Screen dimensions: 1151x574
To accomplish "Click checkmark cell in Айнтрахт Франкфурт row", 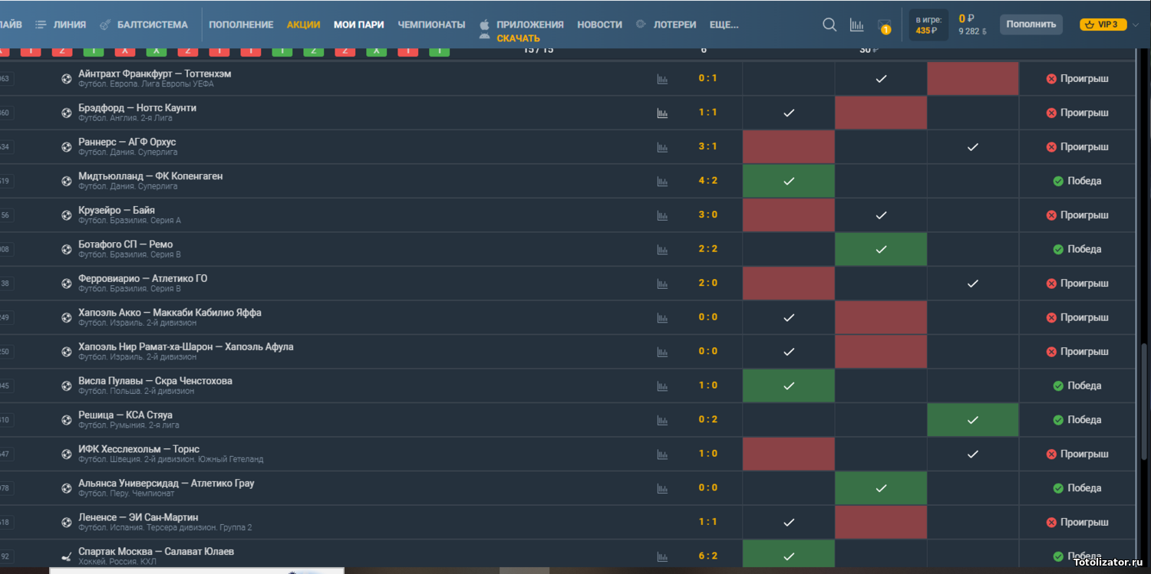I will tap(881, 79).
